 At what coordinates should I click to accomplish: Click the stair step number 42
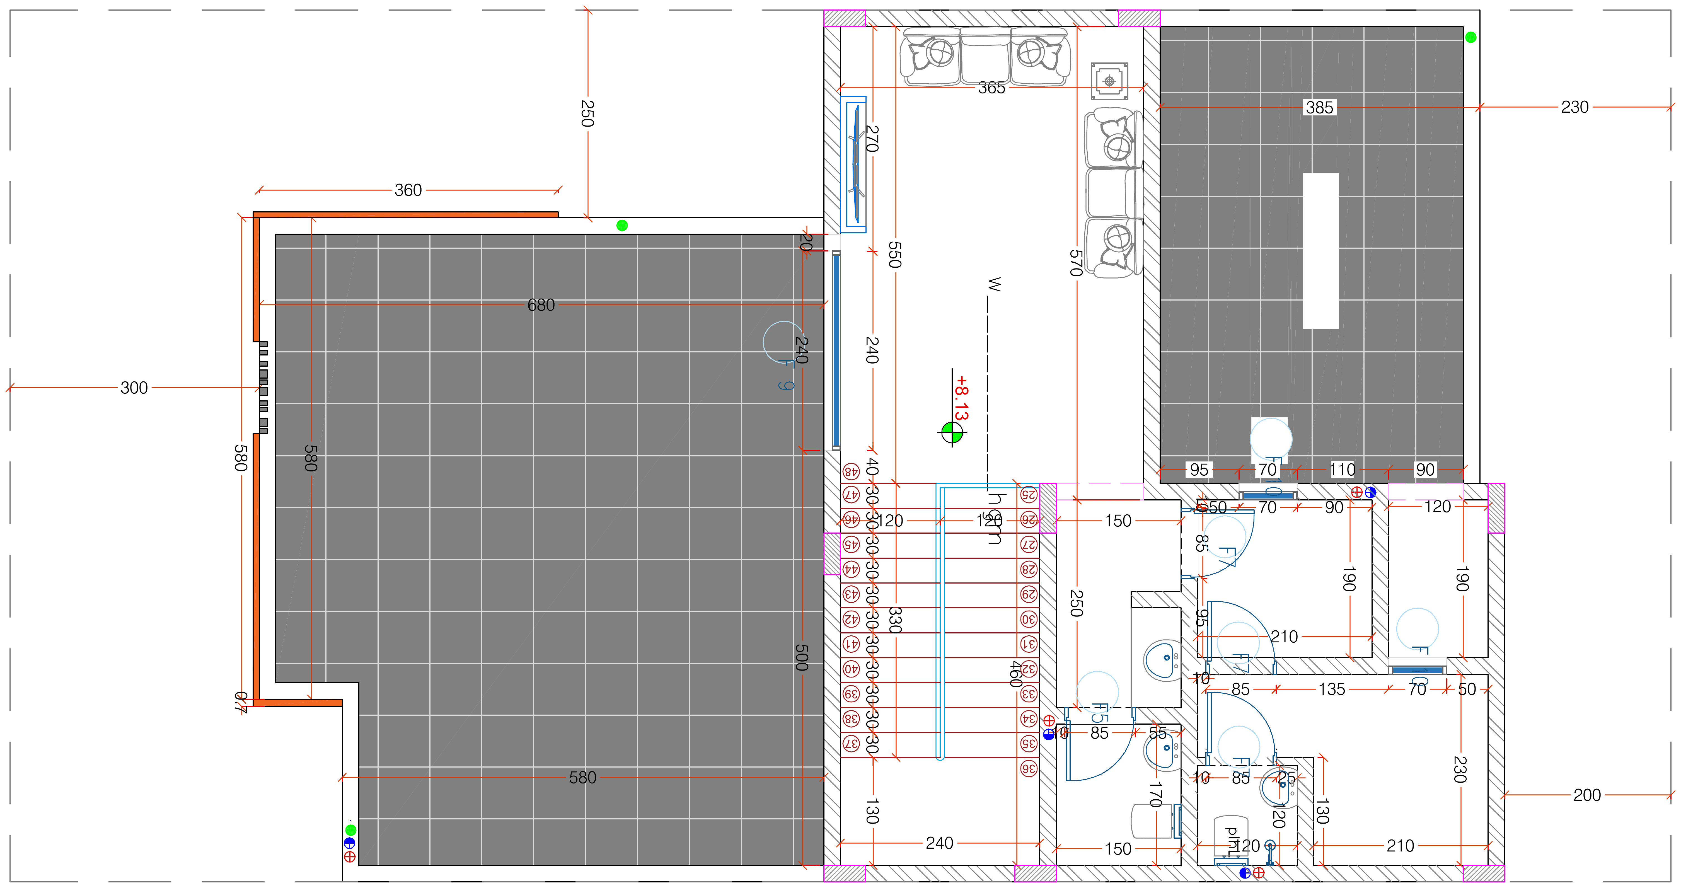coord(851,619)
